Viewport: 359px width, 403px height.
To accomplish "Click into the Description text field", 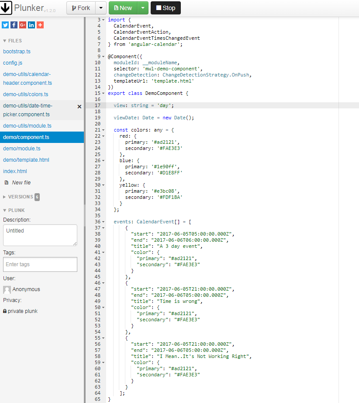I will (40, 235).
